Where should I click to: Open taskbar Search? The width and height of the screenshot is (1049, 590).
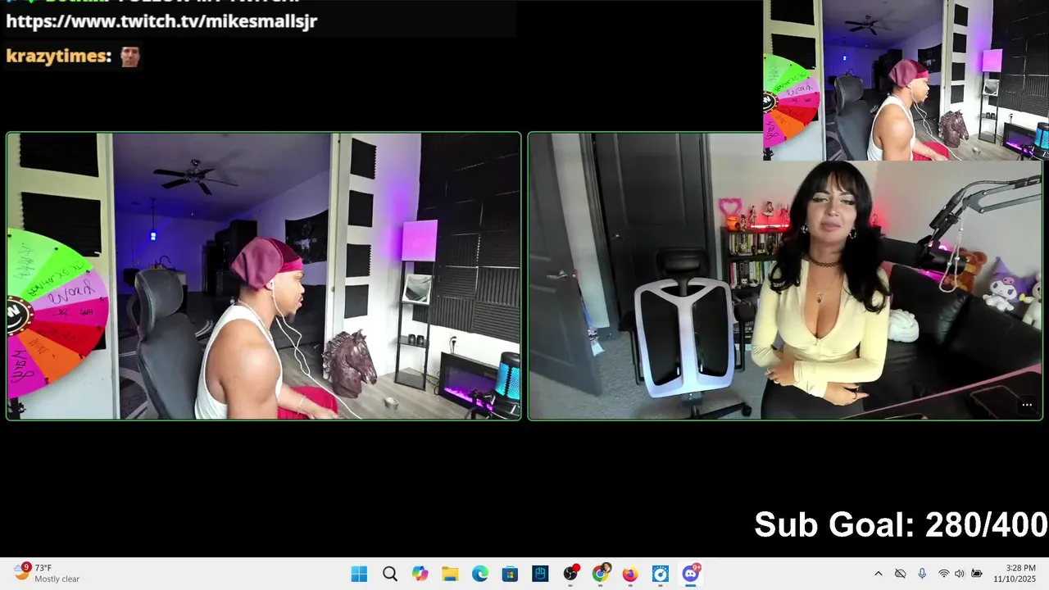390,574
